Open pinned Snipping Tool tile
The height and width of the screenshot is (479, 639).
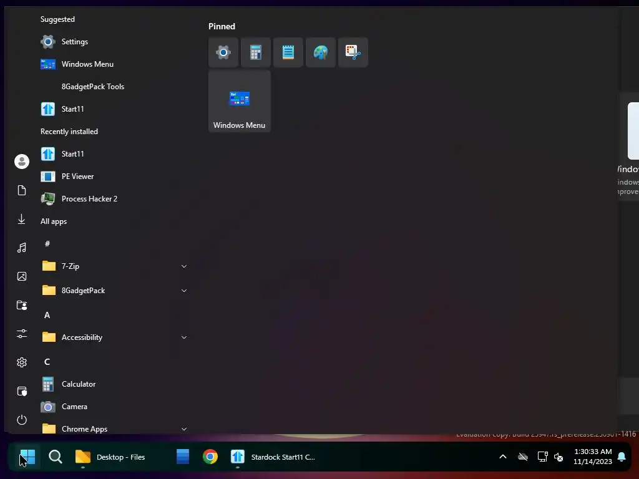tap(353, 52)
